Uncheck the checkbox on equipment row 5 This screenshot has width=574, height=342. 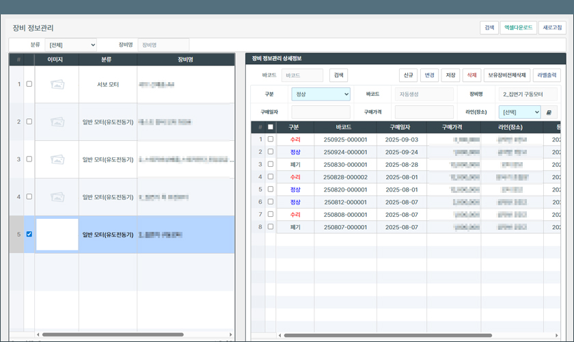(29, 234)
